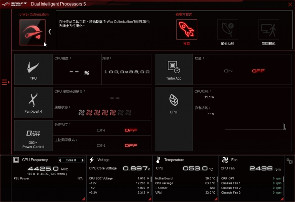Click the Chassis Fan 3 row

251,192
